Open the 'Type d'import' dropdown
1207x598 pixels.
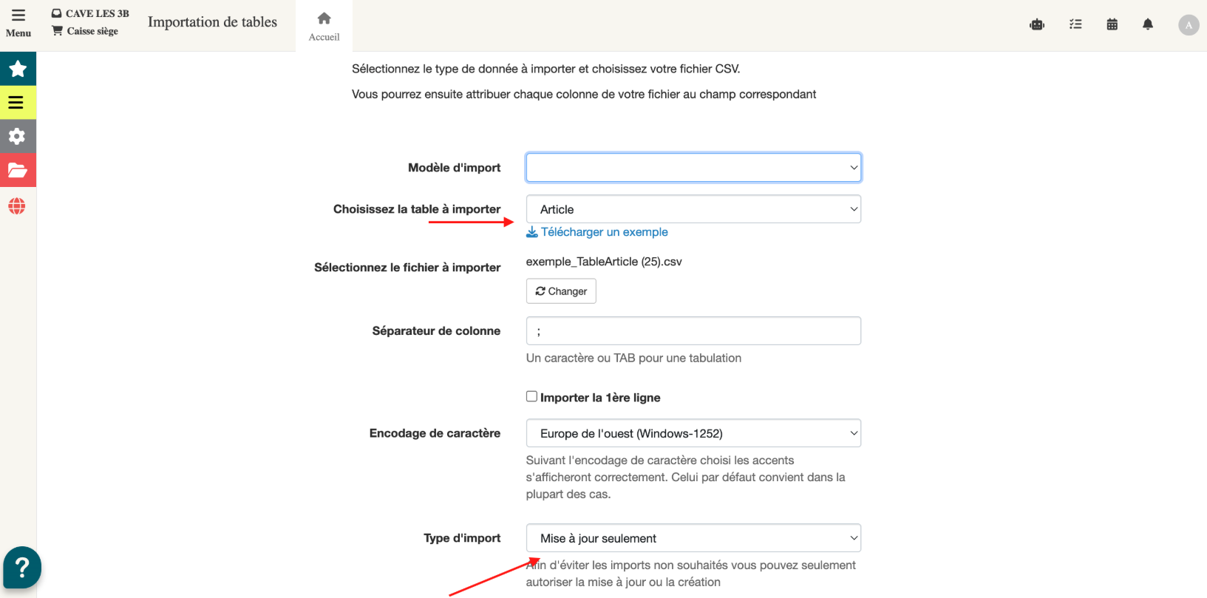[x=693, y=538]
